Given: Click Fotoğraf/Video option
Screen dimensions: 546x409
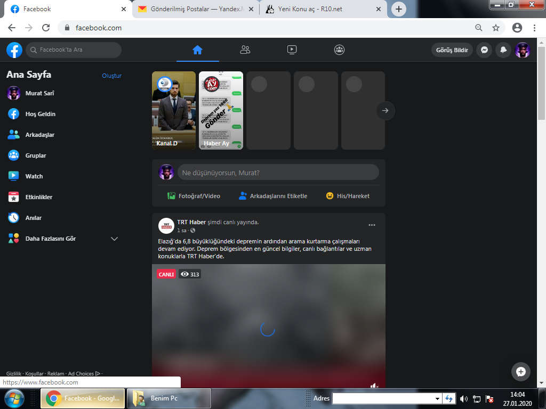Looking at the screenshot, I should [x=194, y=196].
